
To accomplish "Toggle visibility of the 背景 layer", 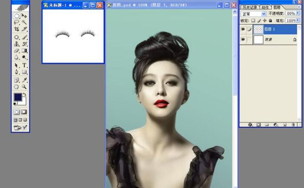I will point(243,40).
